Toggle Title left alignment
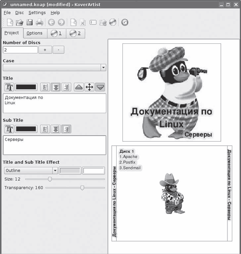The width and height of the screenshot is (241, 254). (x=45, y=87)
